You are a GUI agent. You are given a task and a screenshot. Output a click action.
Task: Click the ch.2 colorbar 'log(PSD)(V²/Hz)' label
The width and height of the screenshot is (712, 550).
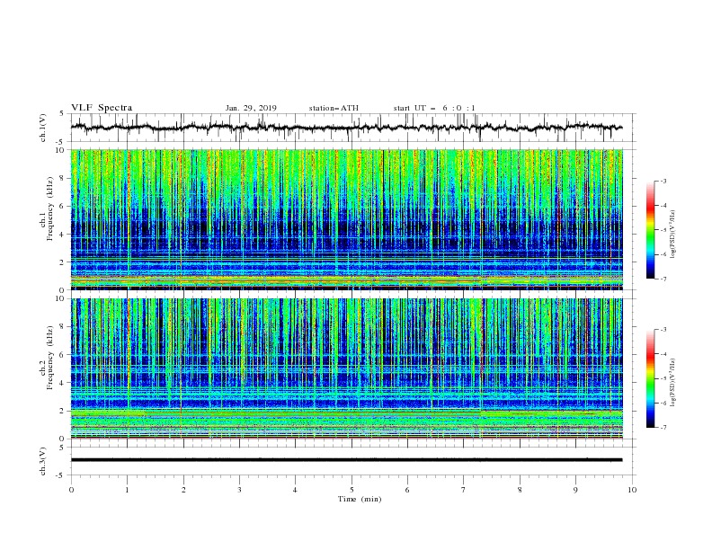coord(672,383)
